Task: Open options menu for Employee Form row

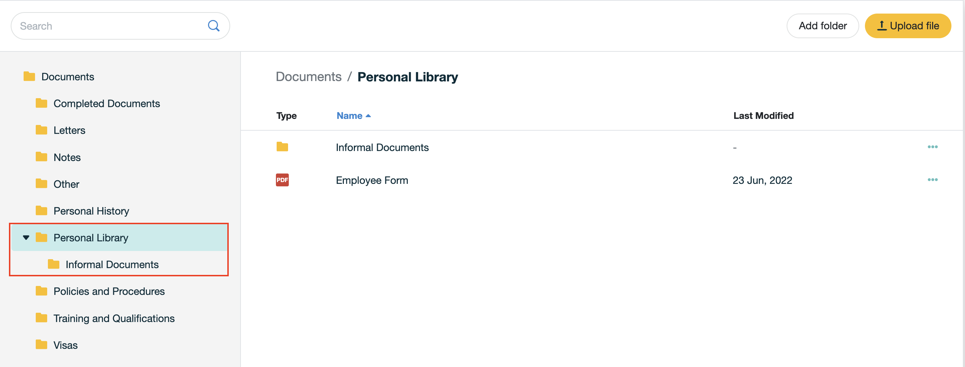Action: 932,180
